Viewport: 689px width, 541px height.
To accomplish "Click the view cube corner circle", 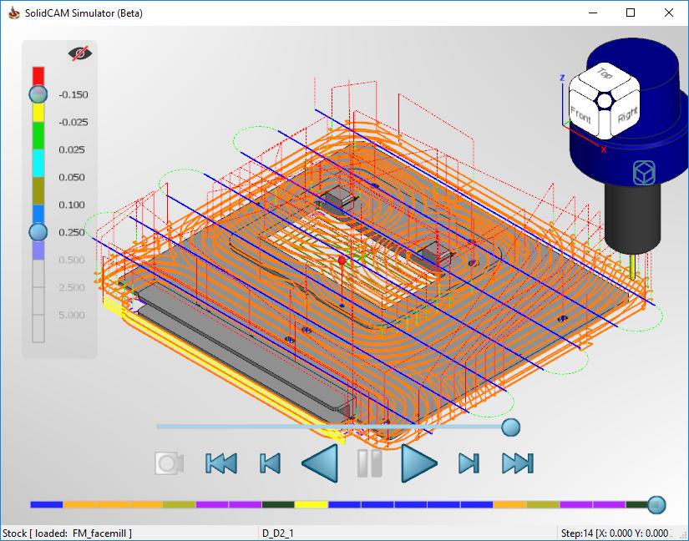I will (605, 101).
